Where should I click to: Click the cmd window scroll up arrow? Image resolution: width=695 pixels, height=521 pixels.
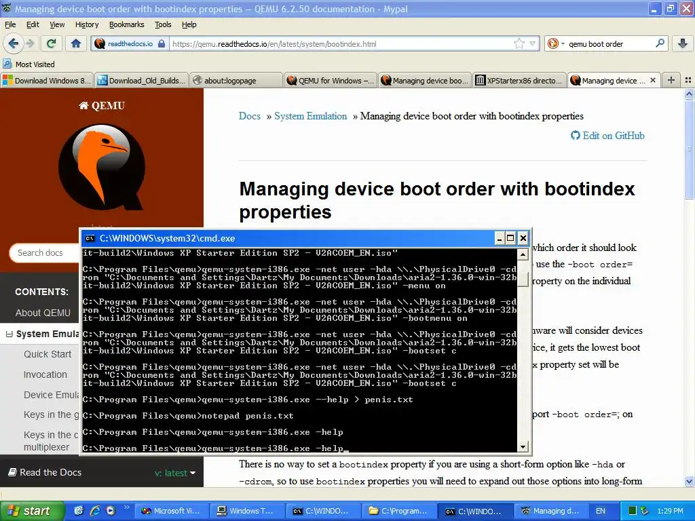[x=523, y=254]
